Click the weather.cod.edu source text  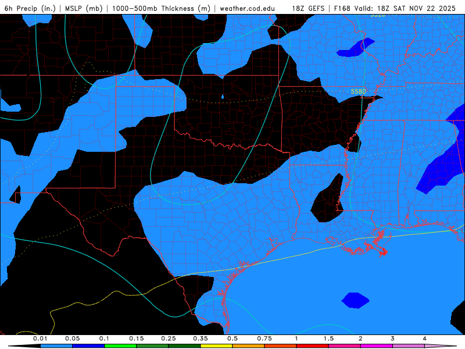(247, 8)
